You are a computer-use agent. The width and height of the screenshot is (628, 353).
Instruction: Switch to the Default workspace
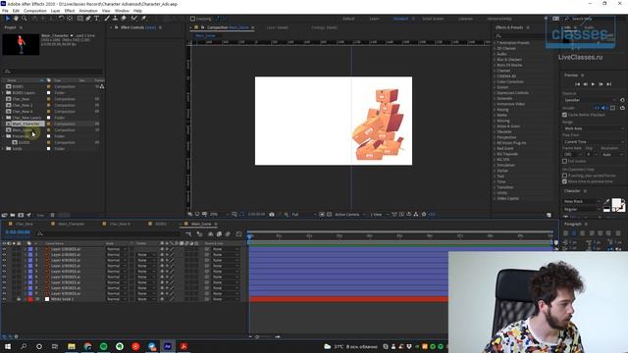pos(348,19)
